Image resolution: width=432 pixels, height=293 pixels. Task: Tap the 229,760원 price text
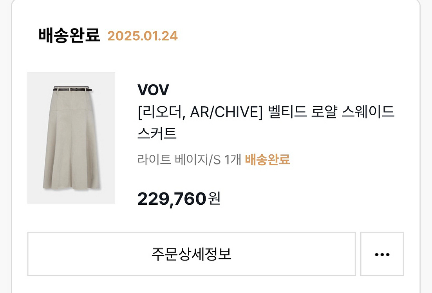click(x=179, y=199)
